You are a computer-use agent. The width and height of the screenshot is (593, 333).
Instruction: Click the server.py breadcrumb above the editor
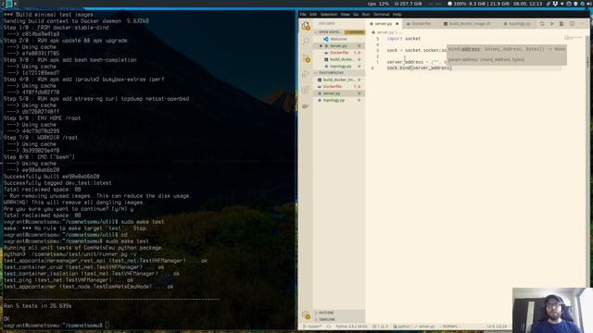(x=385, y=32)
